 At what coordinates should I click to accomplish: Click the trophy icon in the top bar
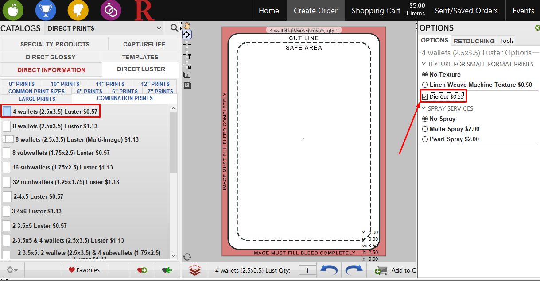(46, 10)
